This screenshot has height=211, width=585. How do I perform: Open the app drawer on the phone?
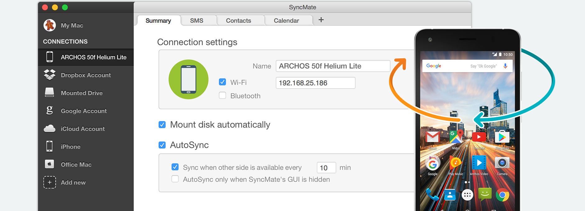(467, 195)
